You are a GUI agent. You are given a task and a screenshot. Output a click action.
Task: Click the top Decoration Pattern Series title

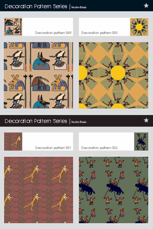pos(36,6)
